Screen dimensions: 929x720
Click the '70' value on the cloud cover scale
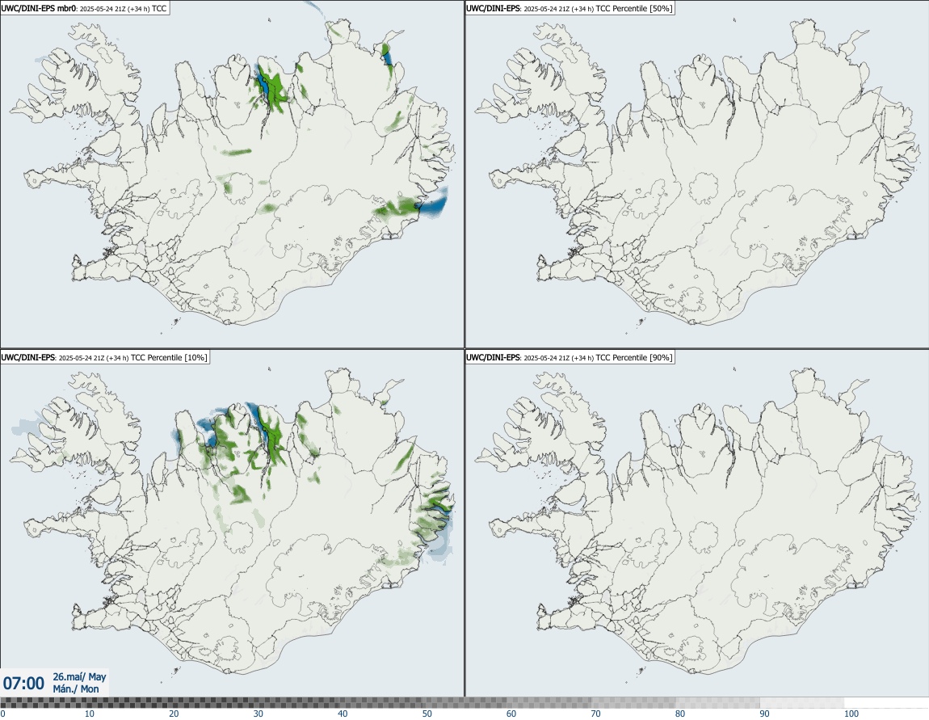pos(595,714)
